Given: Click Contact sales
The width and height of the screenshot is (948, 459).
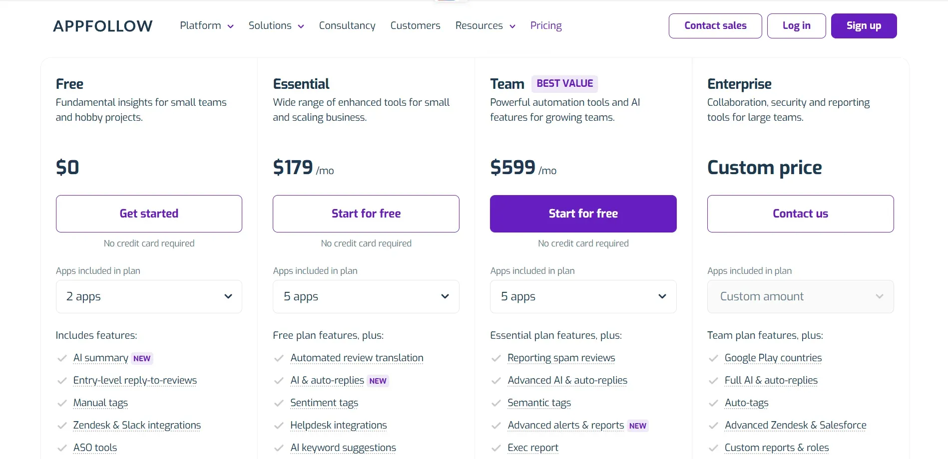Looking at the screenshot, I should click(x=715, y=26).
